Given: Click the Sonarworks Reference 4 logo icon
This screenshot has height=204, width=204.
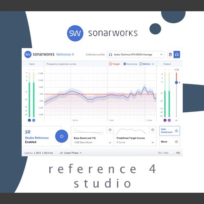Looking at the screenshot, I should 28,55.
